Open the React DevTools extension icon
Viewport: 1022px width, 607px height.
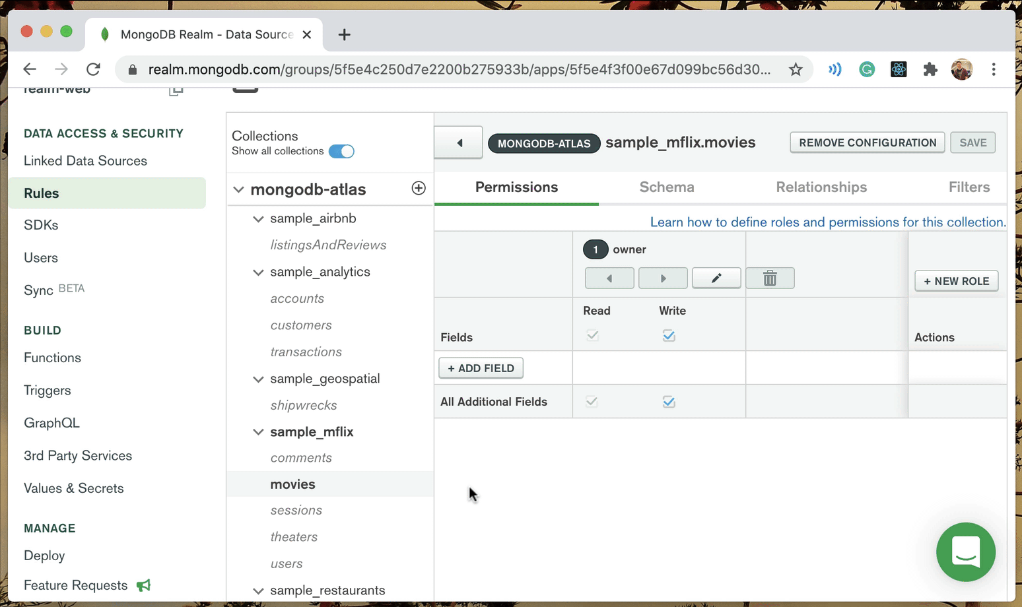(899, 69)
